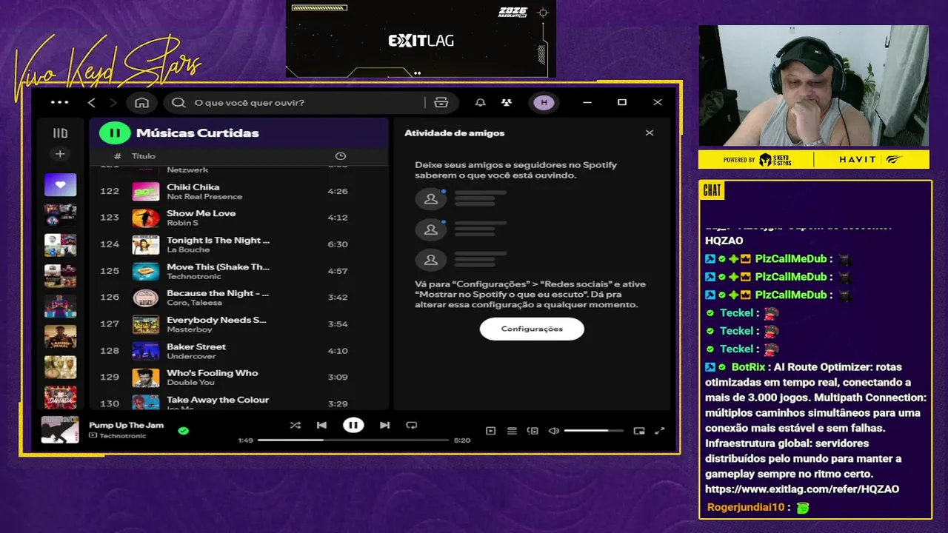The width and height of the screenshot is (948, 533).
Task: Create a new playlist with plus icon
Action: click(60, 154)
